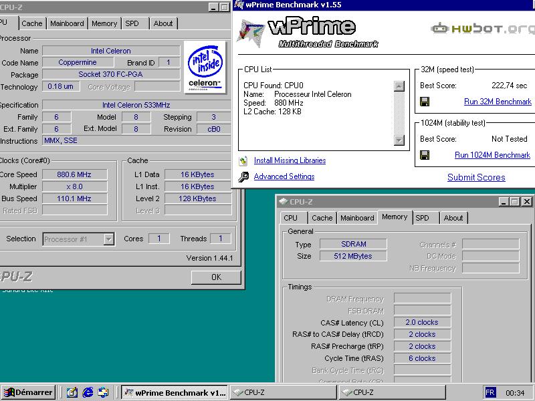Click the 0.18 um technology value
Viewport: 535px width, 401px height.
click(61, 86)
